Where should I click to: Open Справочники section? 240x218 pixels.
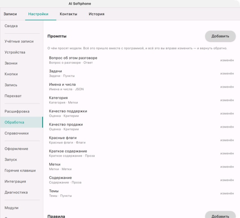[x=22, y=133]
